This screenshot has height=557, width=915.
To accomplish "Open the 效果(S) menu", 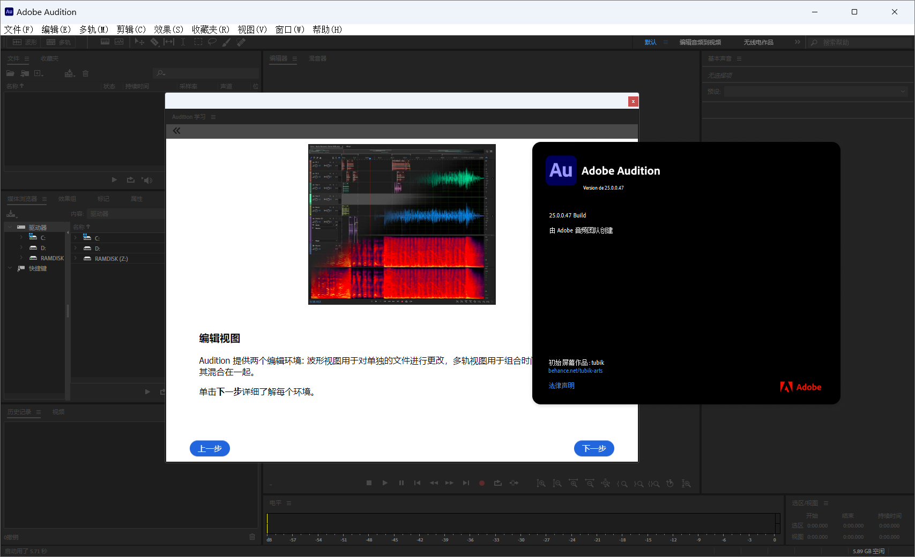I will 168,29.
